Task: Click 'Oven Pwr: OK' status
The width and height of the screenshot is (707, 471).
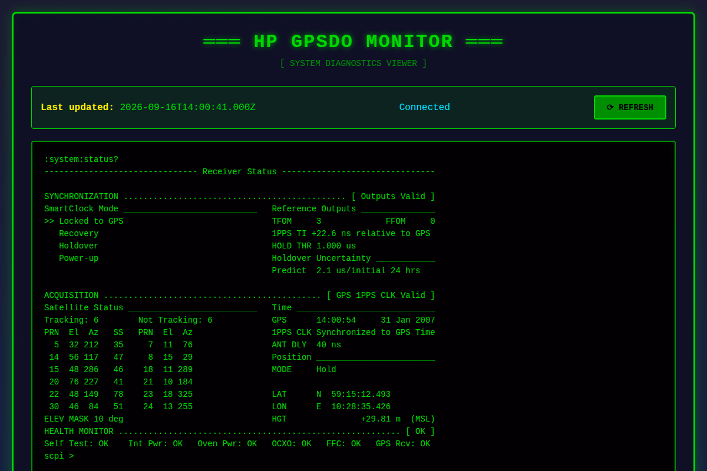Action: [x=227, y=444]
